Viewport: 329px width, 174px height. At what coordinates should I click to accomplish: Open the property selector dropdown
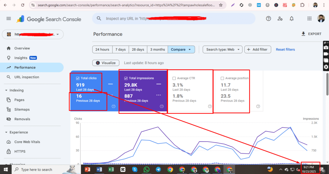(x=33, y=35)
